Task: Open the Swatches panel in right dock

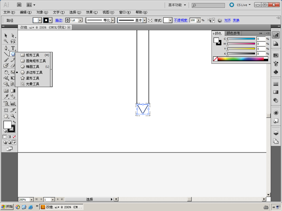Action: [276, 55]
